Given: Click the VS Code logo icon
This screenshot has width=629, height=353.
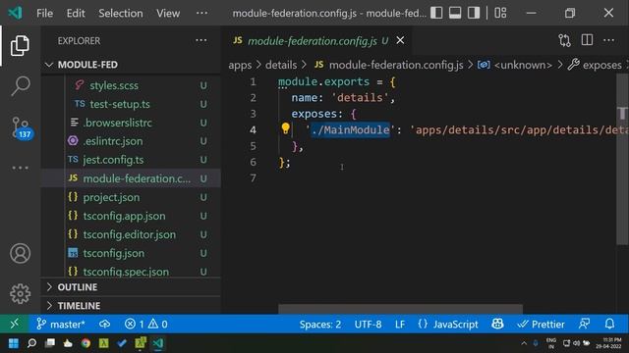Looking at the screenshot, I should tap(16, 13).
